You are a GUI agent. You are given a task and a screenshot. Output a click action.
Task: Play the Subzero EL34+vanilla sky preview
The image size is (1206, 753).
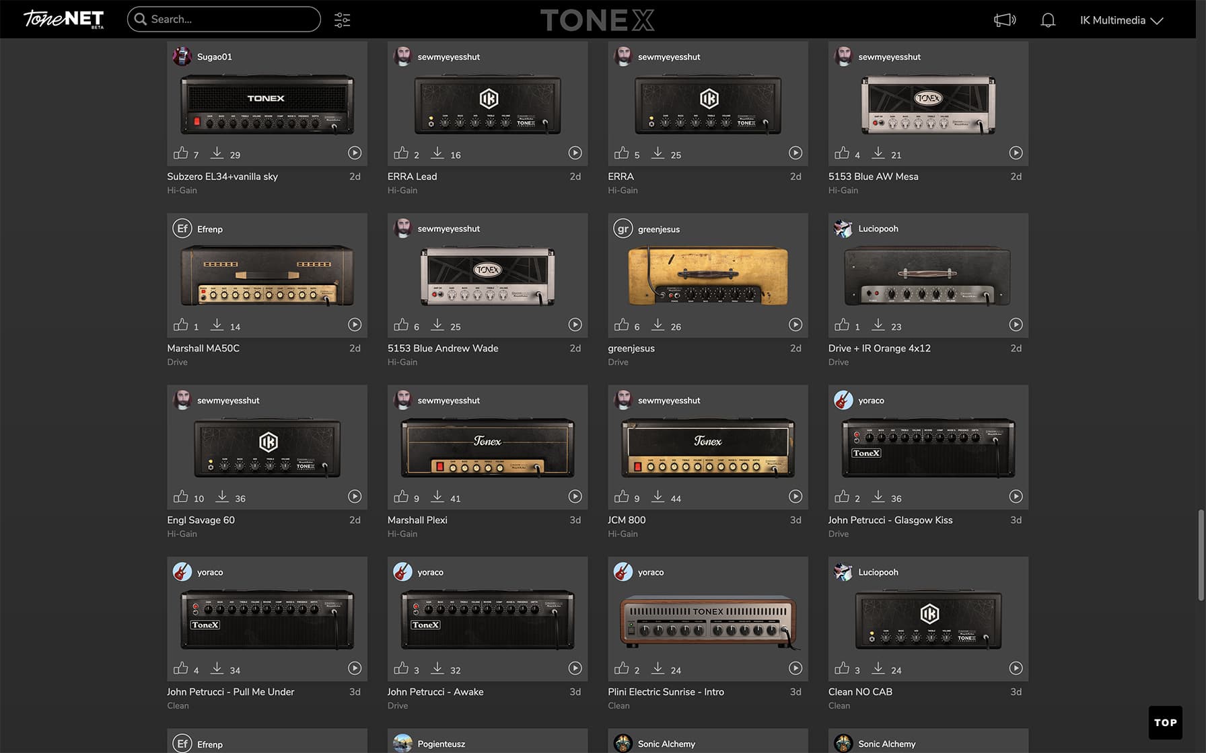[355, 153]
